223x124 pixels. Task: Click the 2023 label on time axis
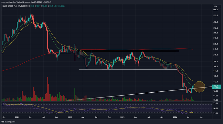click(x=122, y=117)
